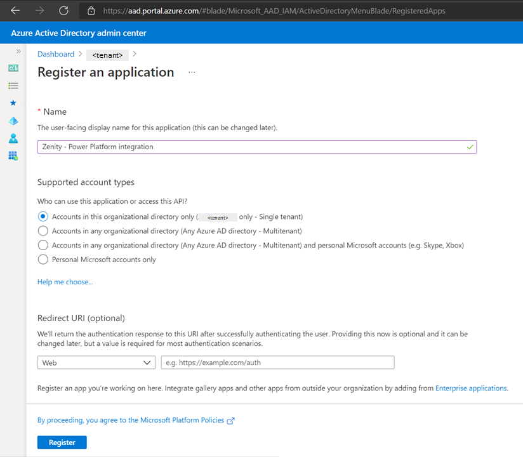Click the Favorites star icon
Screen dimensions: 523x457
(13, 103)
